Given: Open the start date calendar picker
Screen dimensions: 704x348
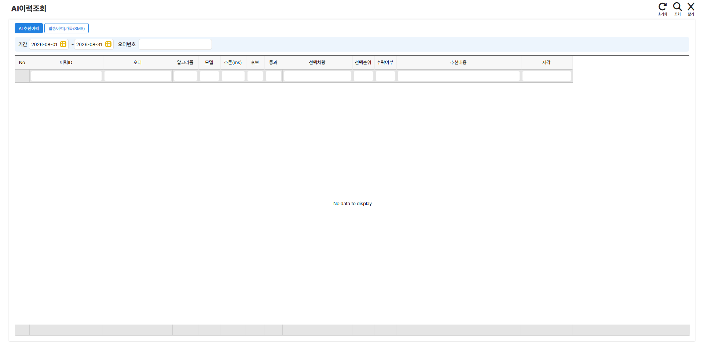Looking at the screenshot, I should 63,44.
